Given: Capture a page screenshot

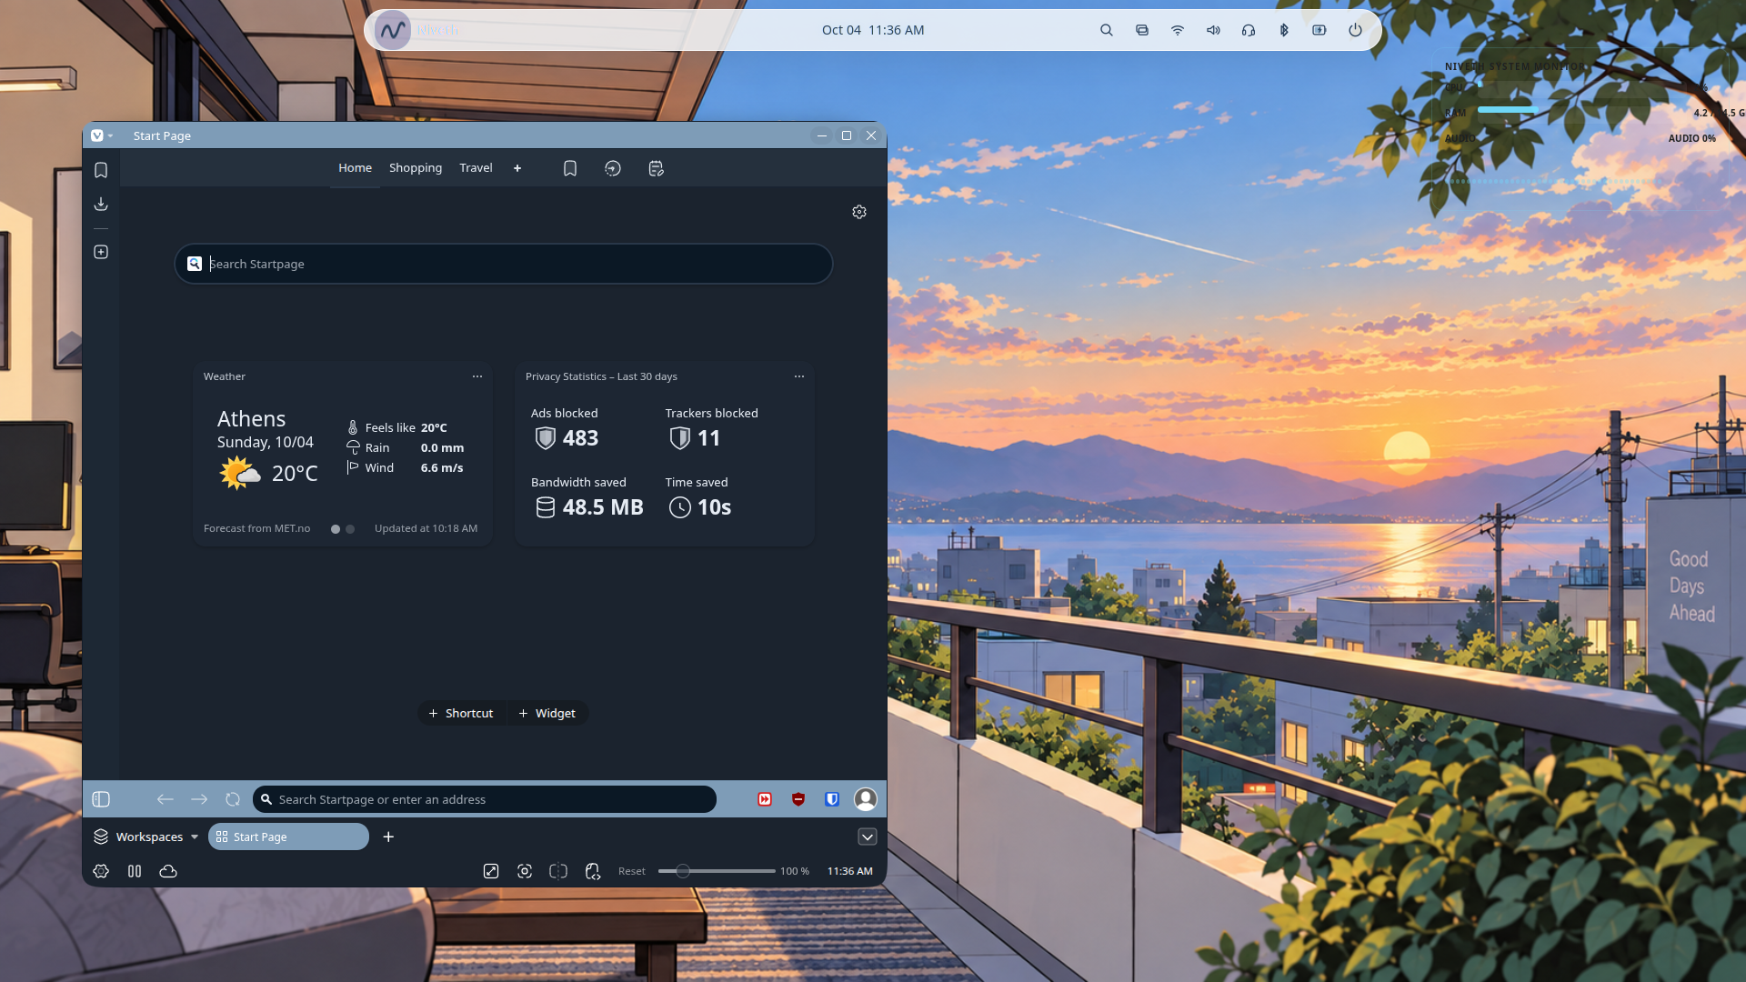Looking at the screenshot, I should 525,871.
